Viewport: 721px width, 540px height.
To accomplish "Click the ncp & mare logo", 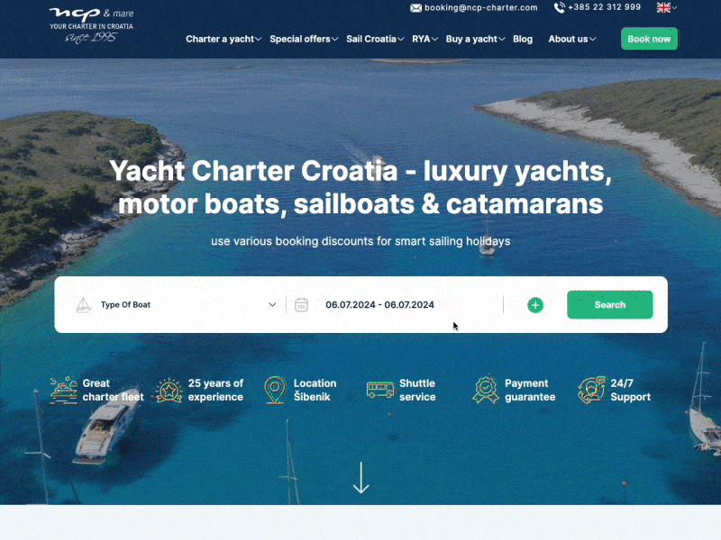I will point(92,25).
